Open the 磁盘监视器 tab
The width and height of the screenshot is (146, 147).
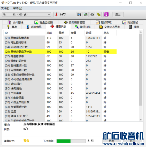point(44,22)
